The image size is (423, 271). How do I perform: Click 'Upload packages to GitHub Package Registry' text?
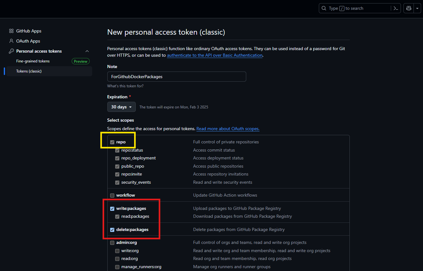237,208
